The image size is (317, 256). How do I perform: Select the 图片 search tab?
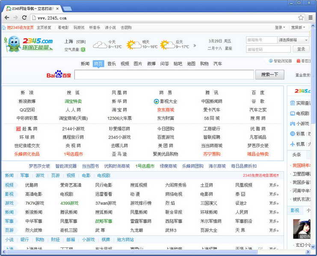click(x=138, y=64)
